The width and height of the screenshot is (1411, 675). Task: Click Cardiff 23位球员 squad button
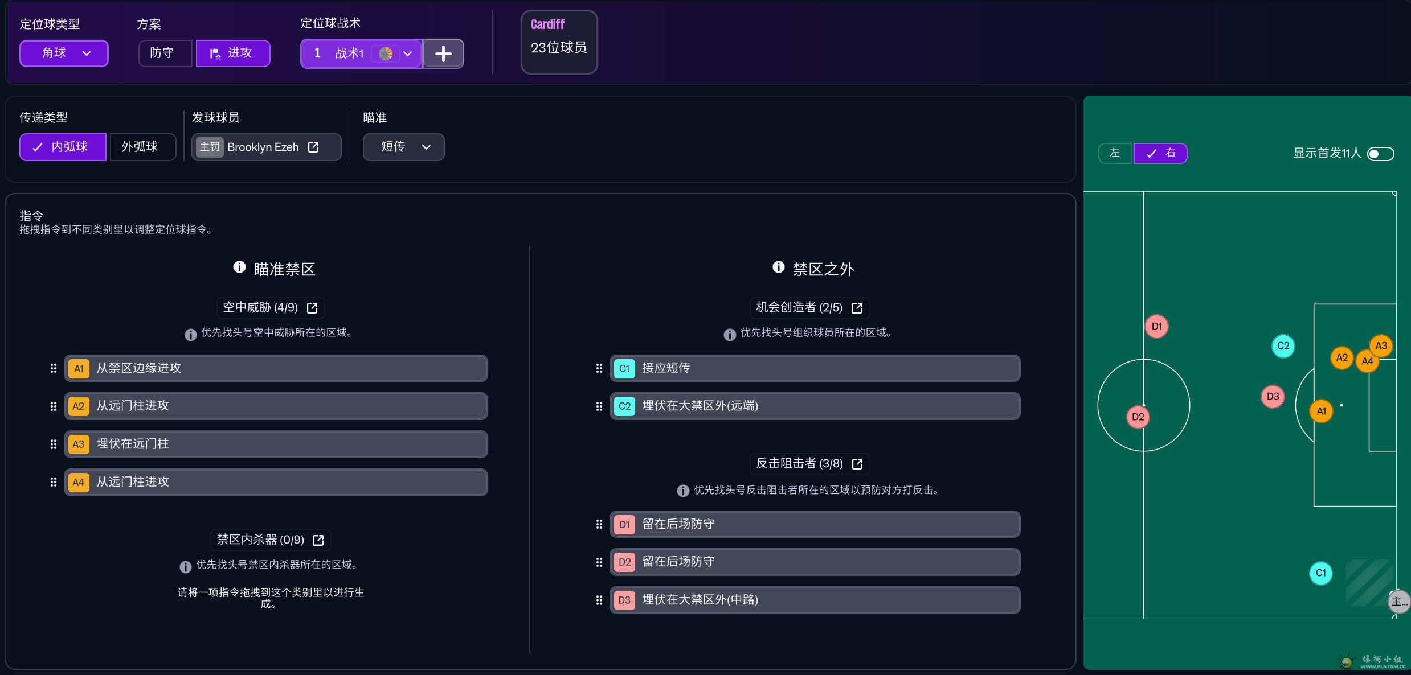point(559,42)
